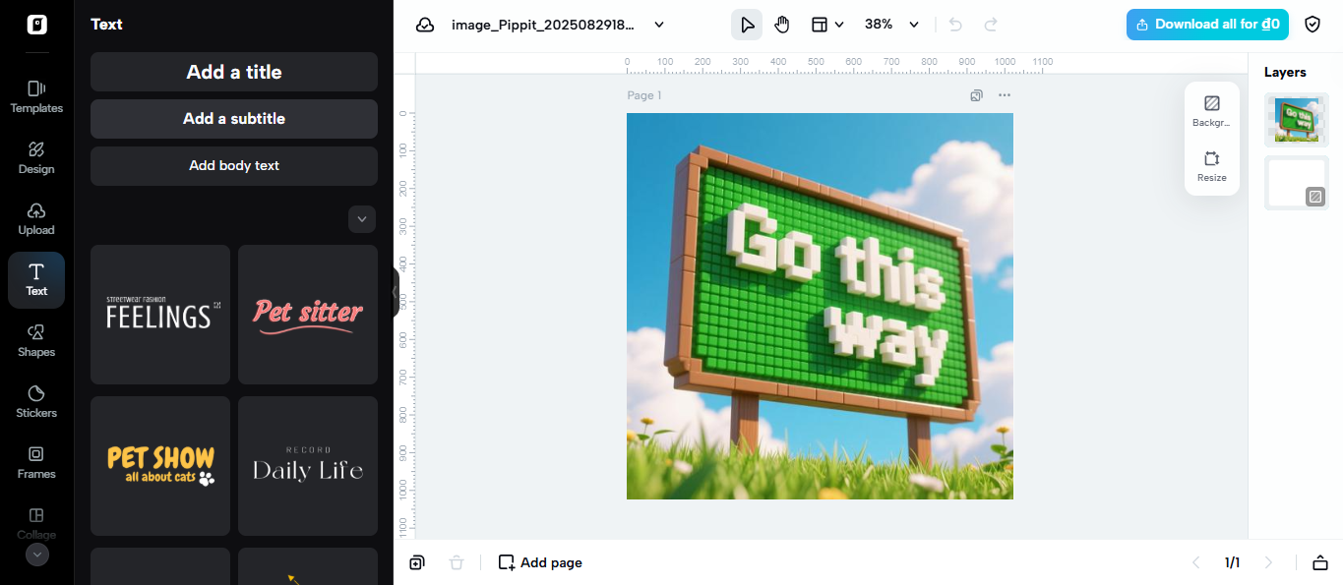Choose the FEELINGS text template
Viewport: 1343px width, 585px height.
[160, 315]
